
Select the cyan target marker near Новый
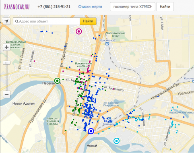(x=116, y=141)
